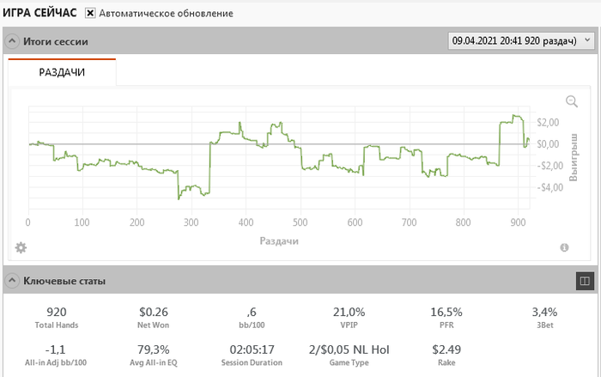Toggle the Автоматическое обновление checkbox

[x=90, y=15]
